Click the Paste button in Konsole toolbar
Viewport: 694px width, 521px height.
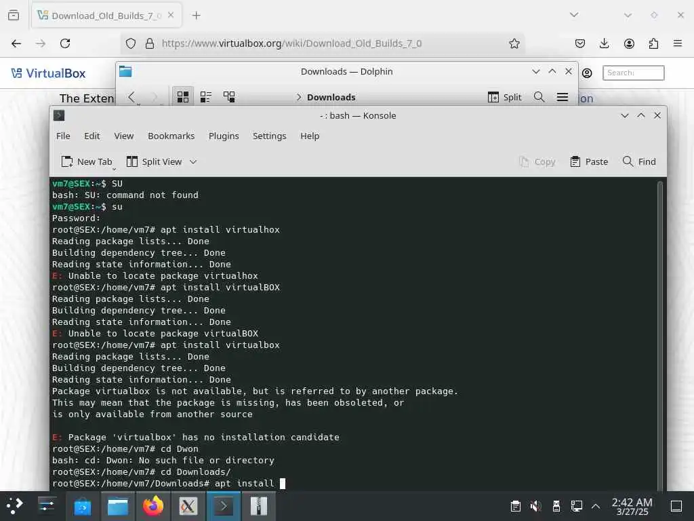589,161
